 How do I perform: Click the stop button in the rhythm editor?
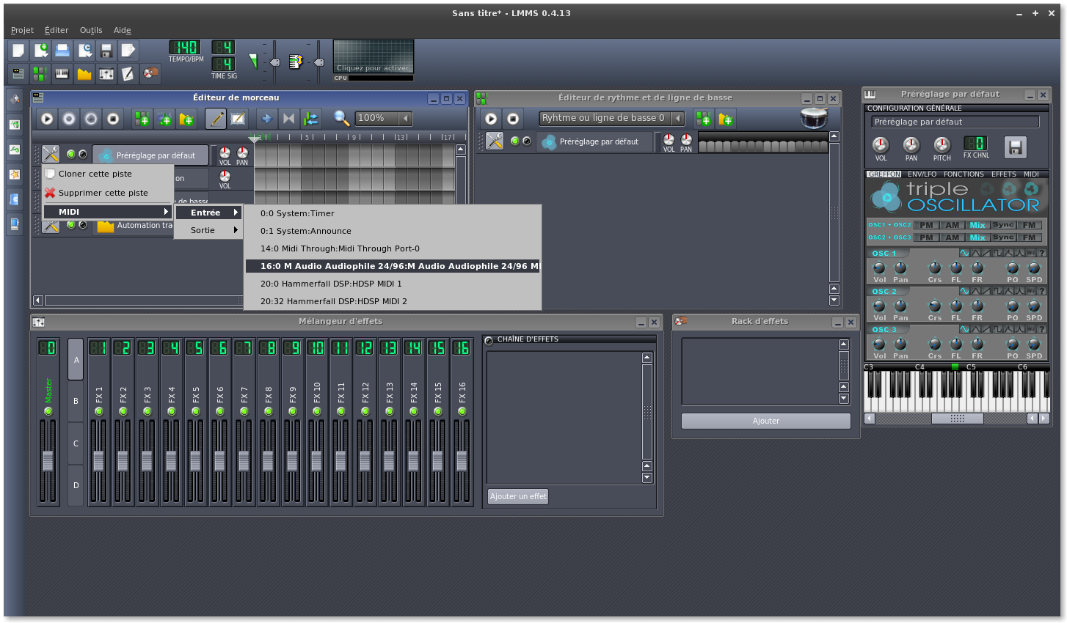coord(513,119)
